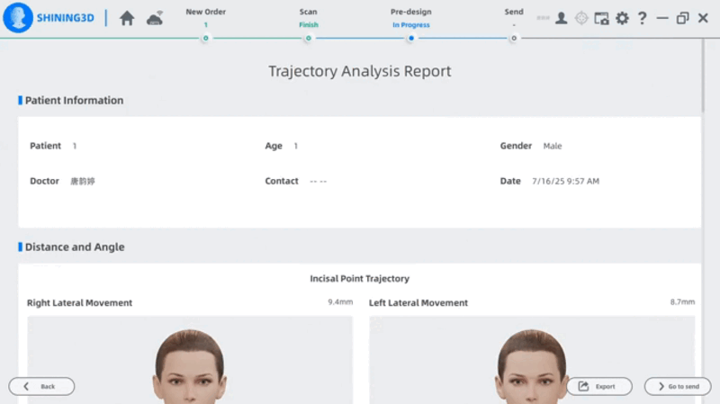Export the trajectory report
This screenshot has height=404, width=720.
tap(598, 387)
